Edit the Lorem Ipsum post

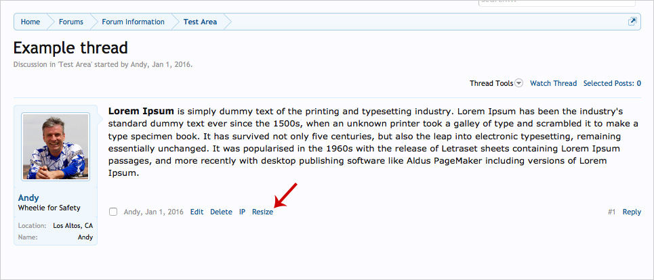point(197,212)
